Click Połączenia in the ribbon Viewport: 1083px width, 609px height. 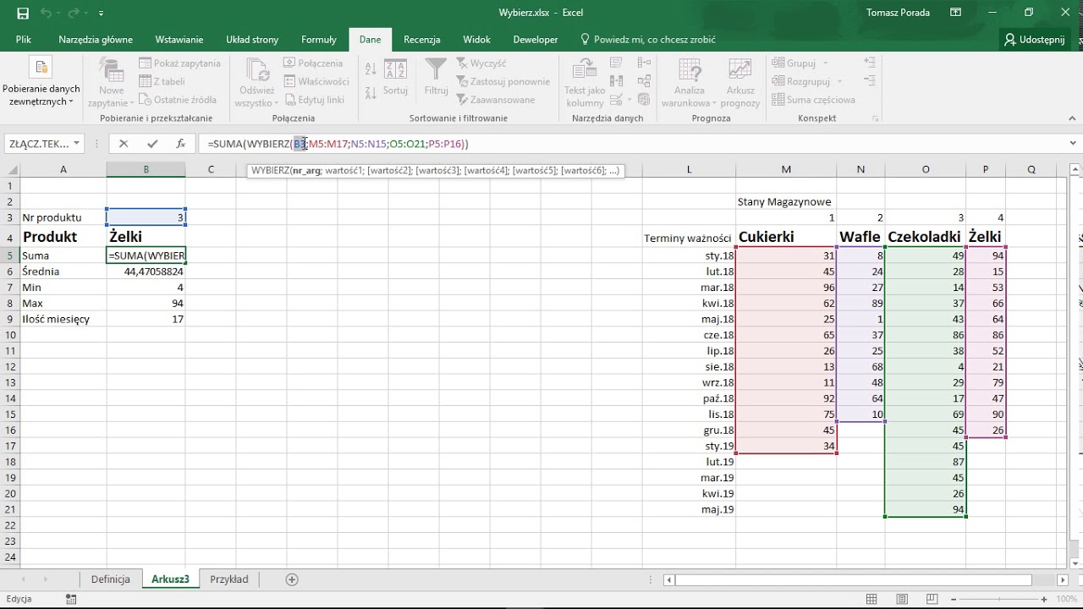tap(313, 63)
